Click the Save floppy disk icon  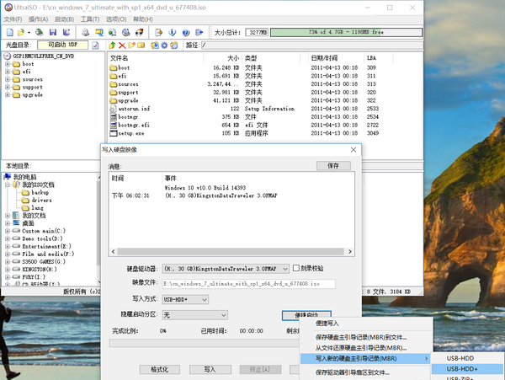click(x=53, y=32)
